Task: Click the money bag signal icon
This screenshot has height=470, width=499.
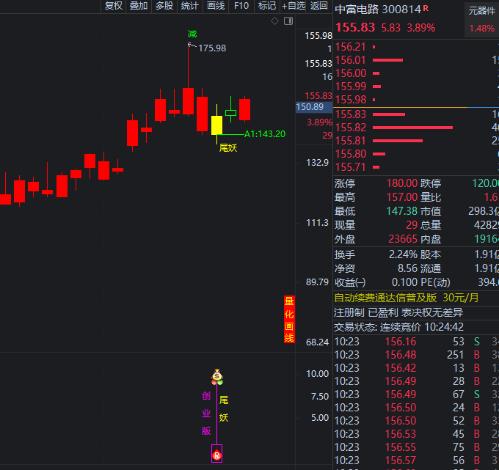Action: point(217,377)
